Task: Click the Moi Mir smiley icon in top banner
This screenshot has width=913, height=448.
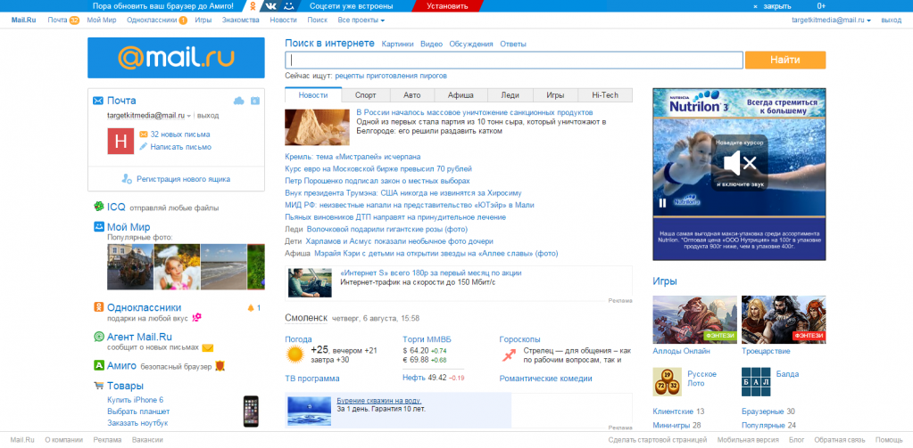Action: 288,6
